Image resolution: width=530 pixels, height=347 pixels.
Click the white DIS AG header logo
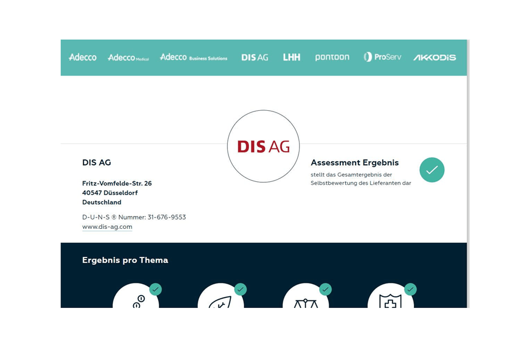pyautogui.click(x=255, y=57)
